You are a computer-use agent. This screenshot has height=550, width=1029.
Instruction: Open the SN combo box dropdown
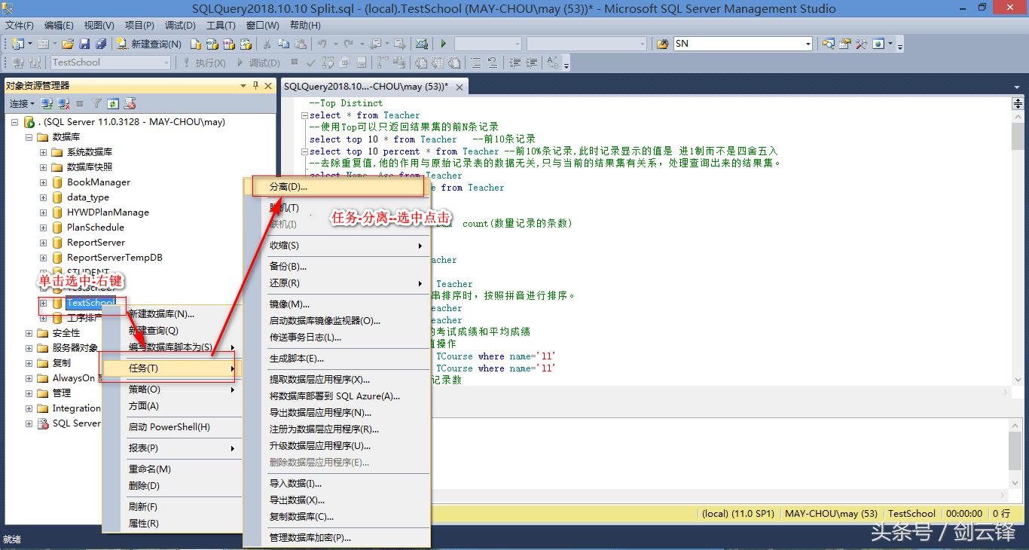[x=808, y=44]
